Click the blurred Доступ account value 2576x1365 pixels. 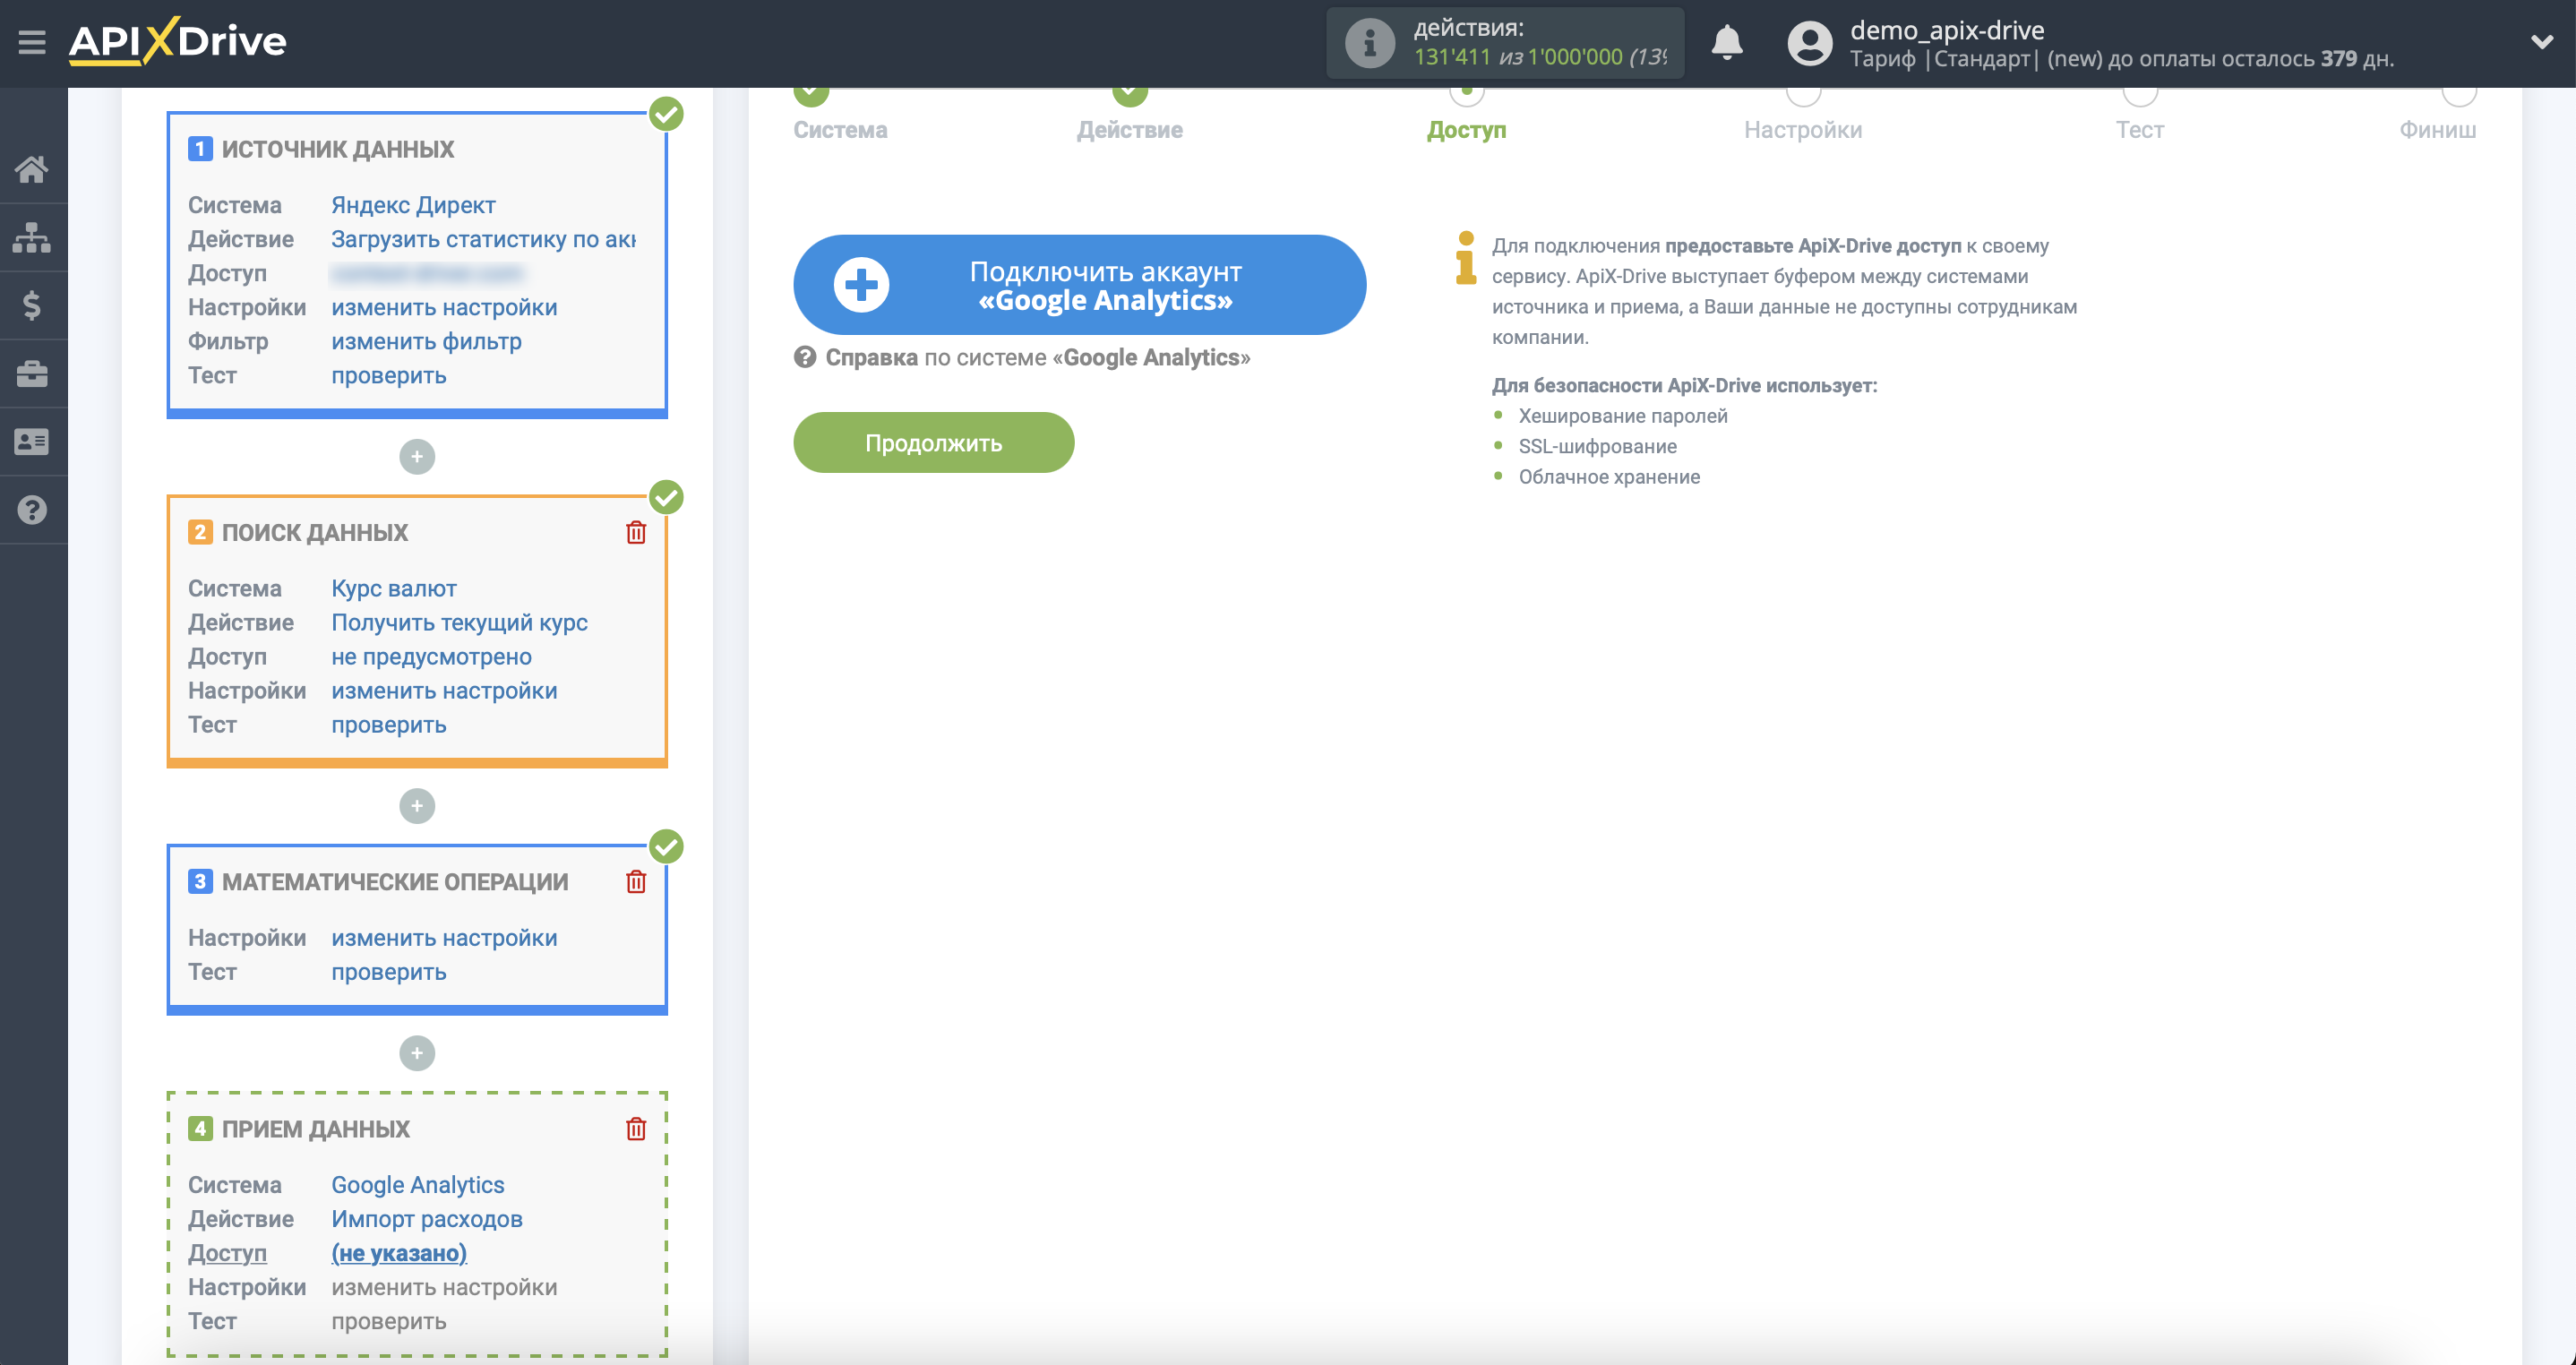[427, 273]
